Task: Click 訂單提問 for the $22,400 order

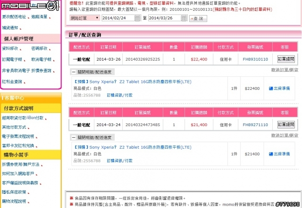Action: point(286,59)
